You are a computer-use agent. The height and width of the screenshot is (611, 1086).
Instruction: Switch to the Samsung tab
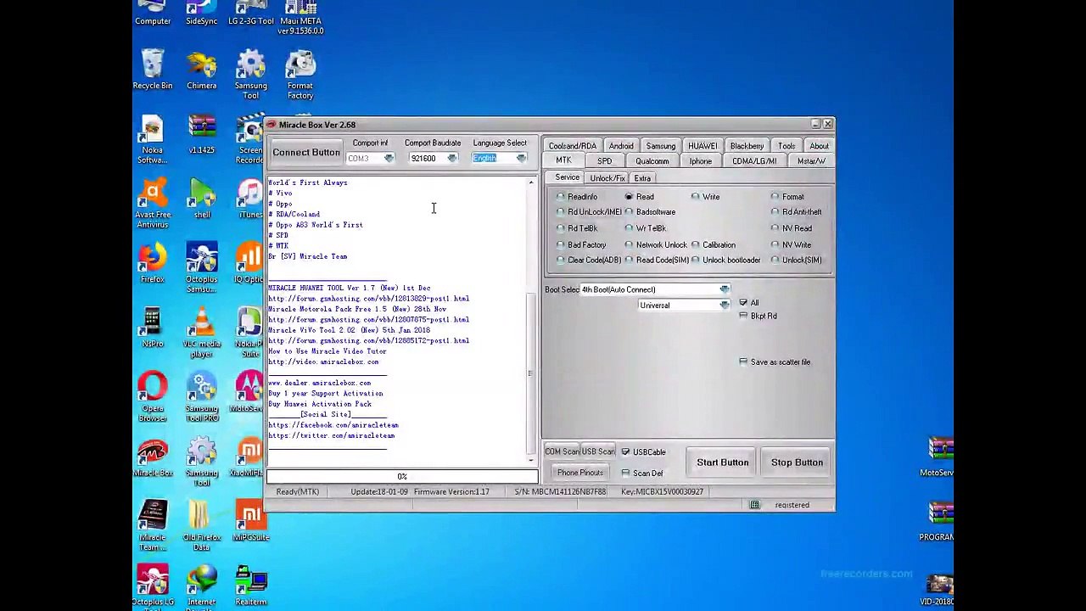click(x=661, y=146)
